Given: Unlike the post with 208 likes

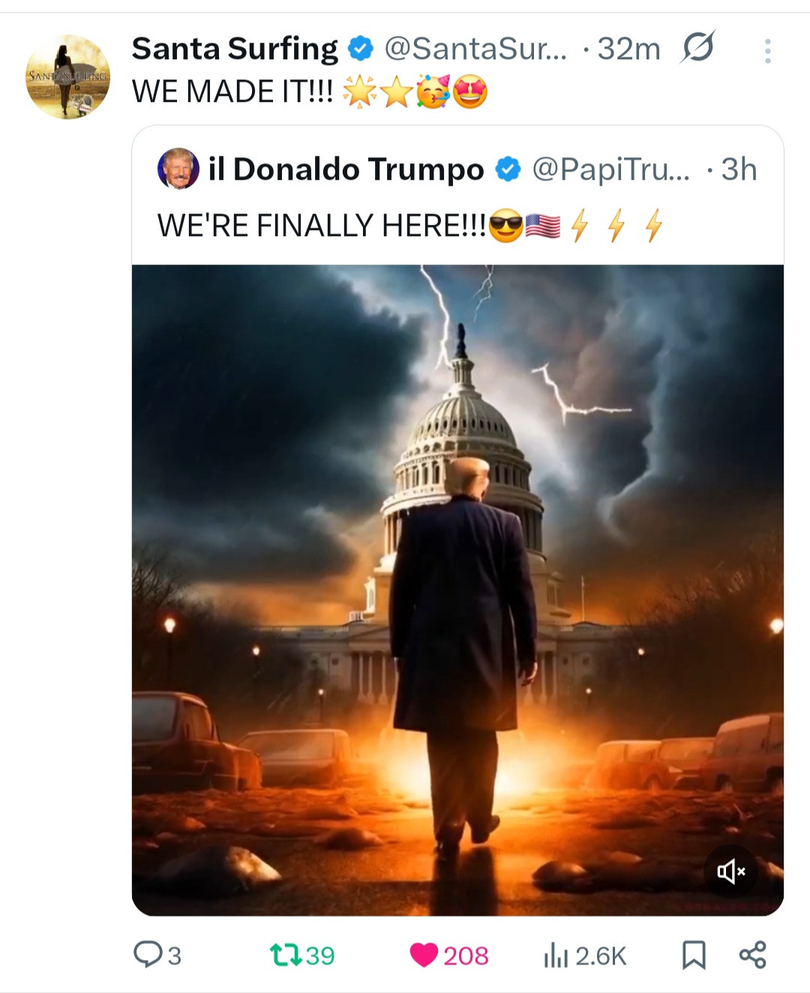Looking at the screenshot, I should point(448,955).
